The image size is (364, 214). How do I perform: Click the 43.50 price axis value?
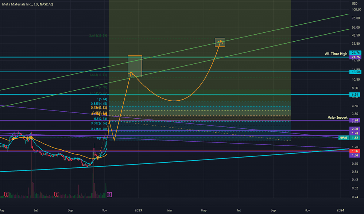(356, 35)
